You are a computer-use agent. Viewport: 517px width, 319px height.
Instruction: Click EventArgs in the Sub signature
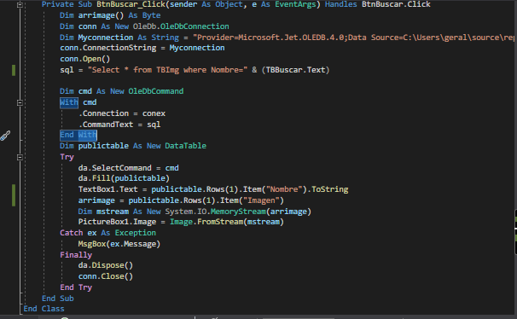296,4
